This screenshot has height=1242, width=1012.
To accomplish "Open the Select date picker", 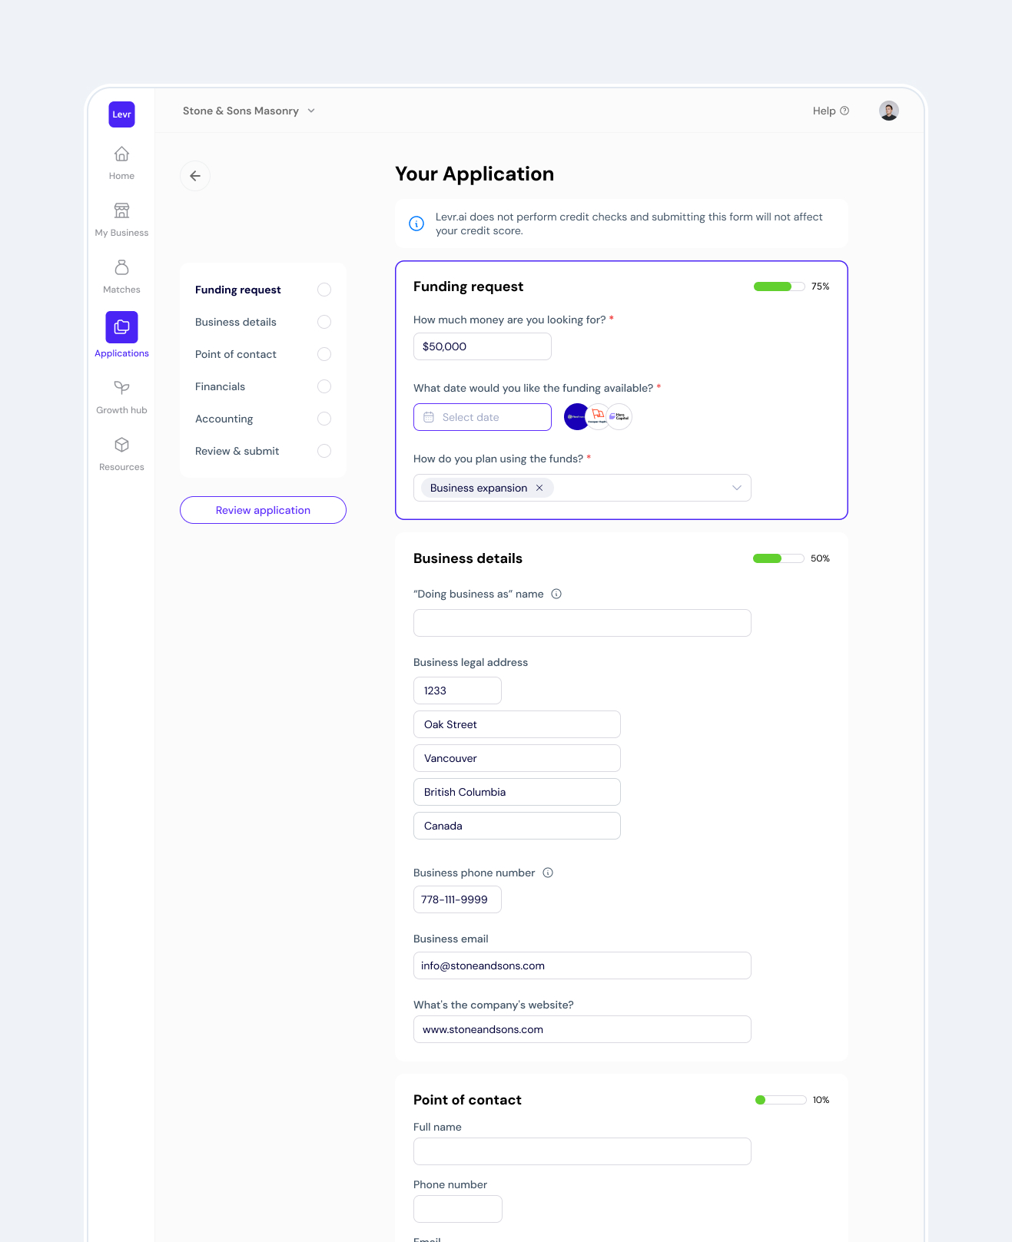I will coord(483,417).
